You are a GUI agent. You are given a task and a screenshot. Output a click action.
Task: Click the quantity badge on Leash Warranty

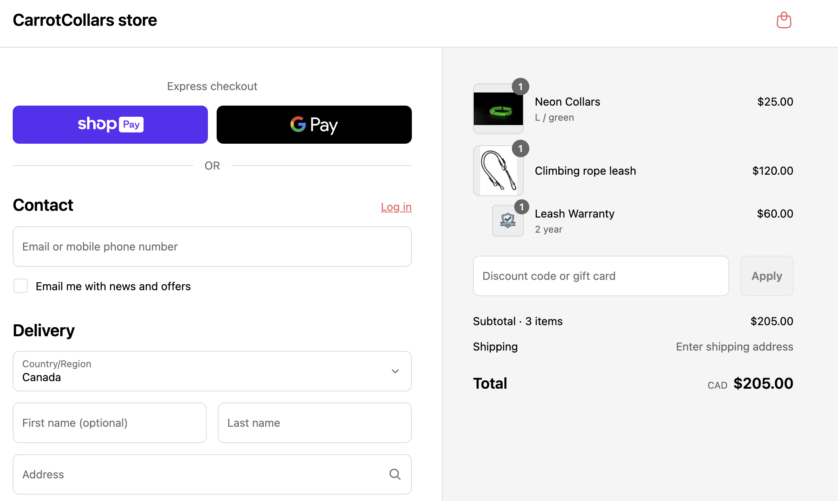coord(521,207)
